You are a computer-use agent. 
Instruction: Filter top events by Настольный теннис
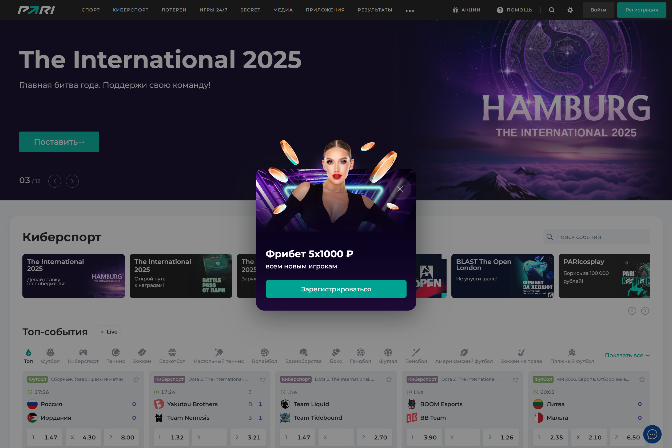point(218,356)
